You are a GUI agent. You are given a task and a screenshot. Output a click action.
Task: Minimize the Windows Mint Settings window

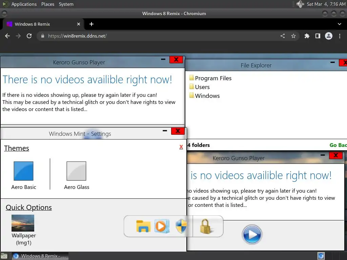coord(165,131)
